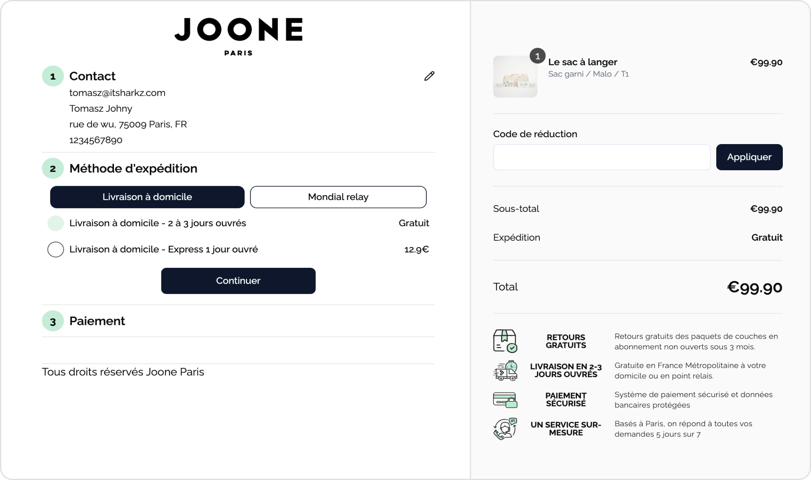Viewport: 811px width, 480px height.
Task: Focus the Code de réduction input field
Action: (602, 157)
